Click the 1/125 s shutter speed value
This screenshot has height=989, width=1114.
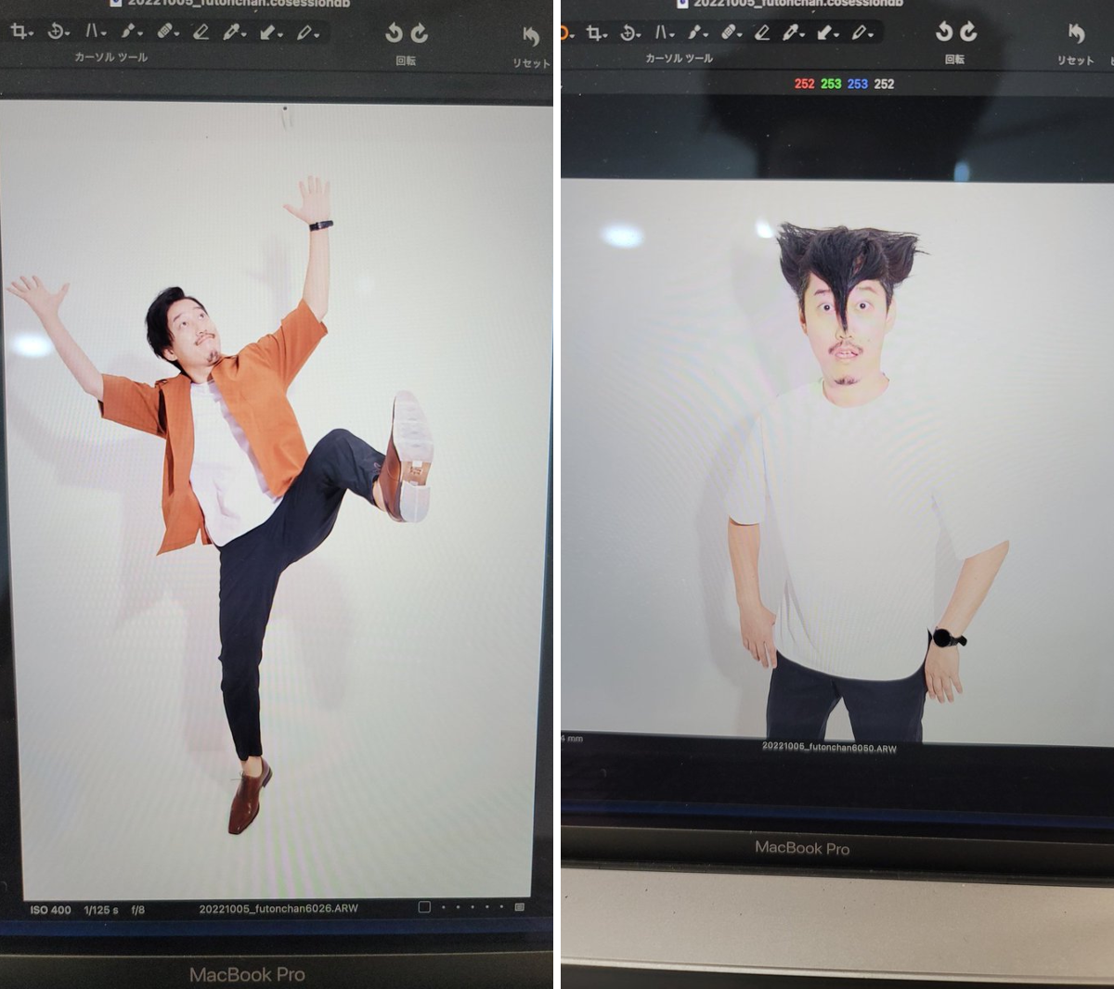101,910
